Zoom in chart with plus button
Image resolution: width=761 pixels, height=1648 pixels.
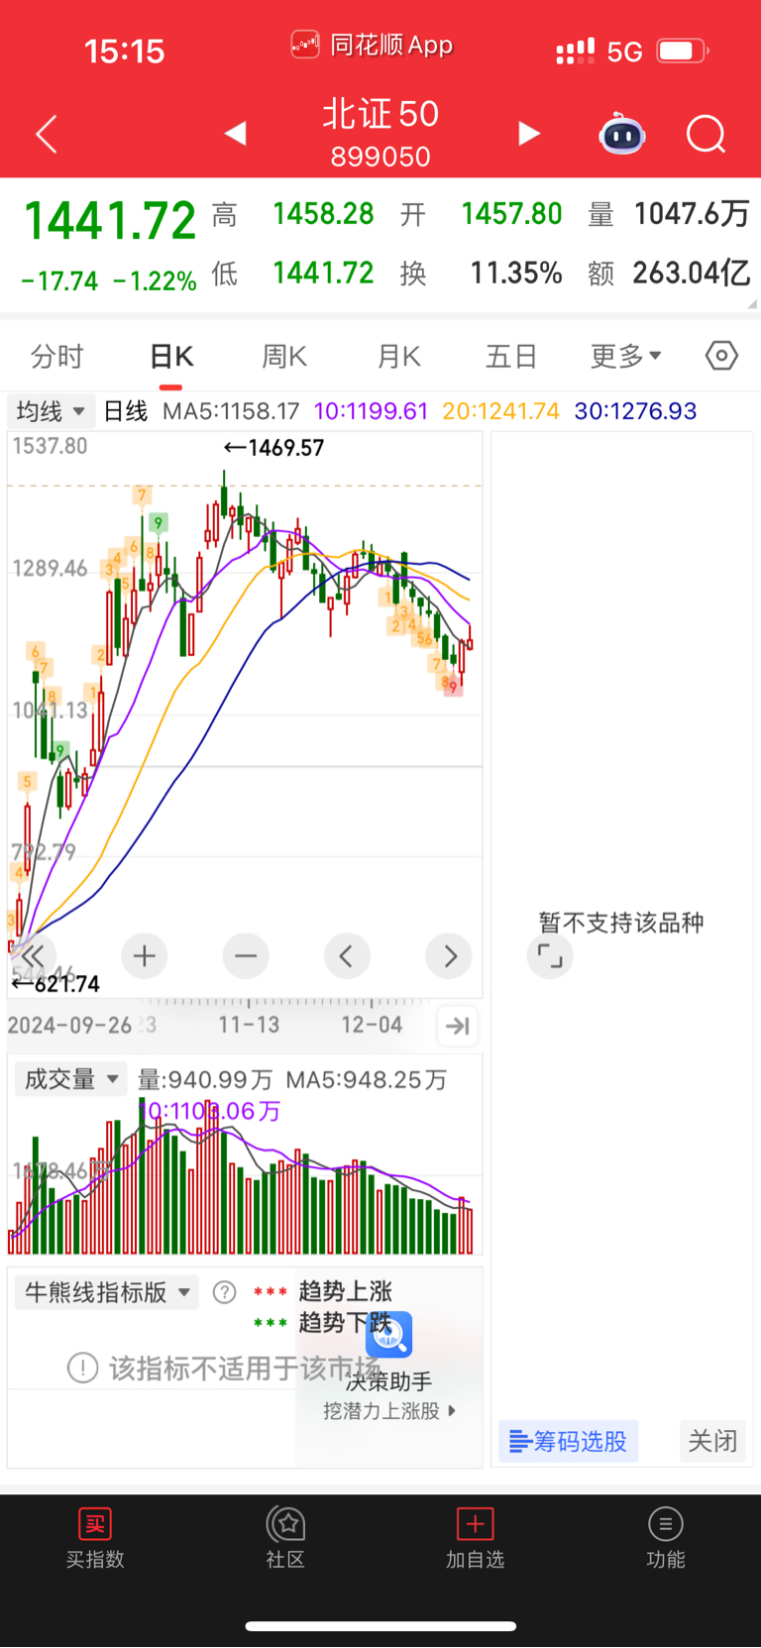point(145,956)
